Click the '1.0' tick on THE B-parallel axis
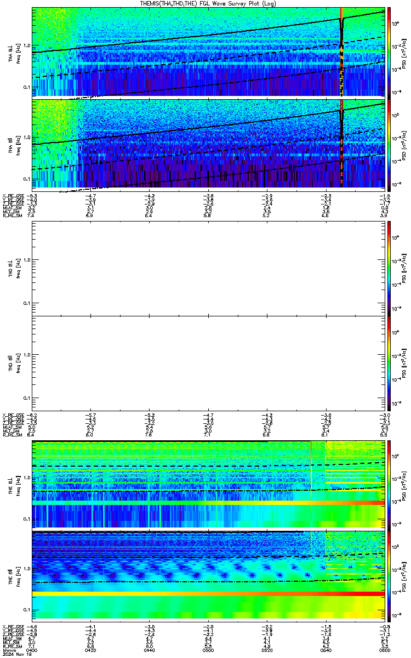The height and width of the screenshot is (658, 411). pos(27,569)
